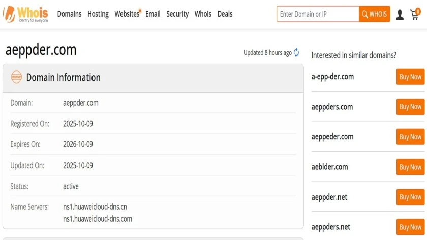The image size is (427, 240).
Task: Click the aeblder.com suggestion
Action: [x=329, y=167]
